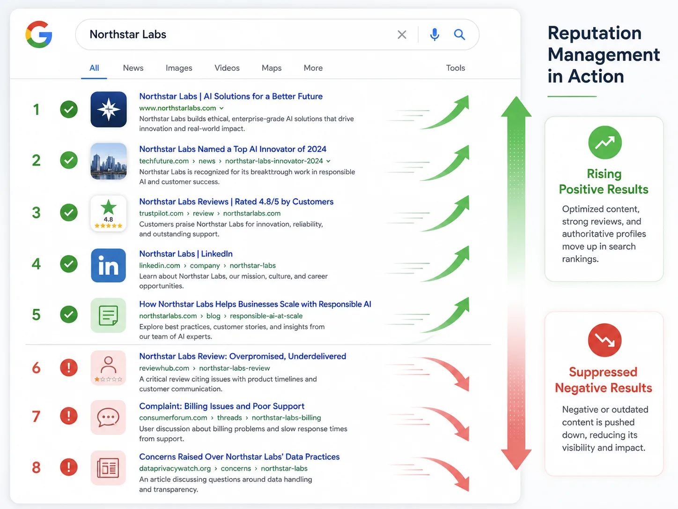
Task: Click the red alert badge beside Overpromised review result
Action: [69, 367]
